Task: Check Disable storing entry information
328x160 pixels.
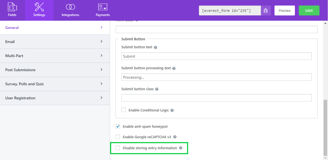Action: (118, 148)
